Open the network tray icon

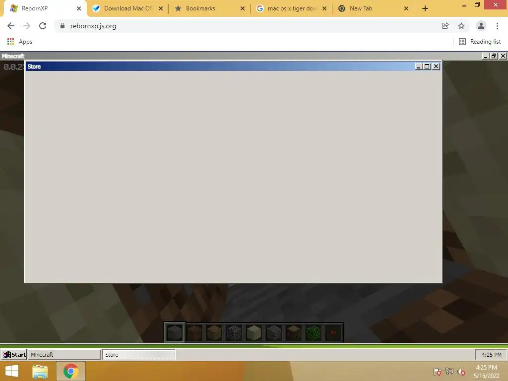coord(449,371)
